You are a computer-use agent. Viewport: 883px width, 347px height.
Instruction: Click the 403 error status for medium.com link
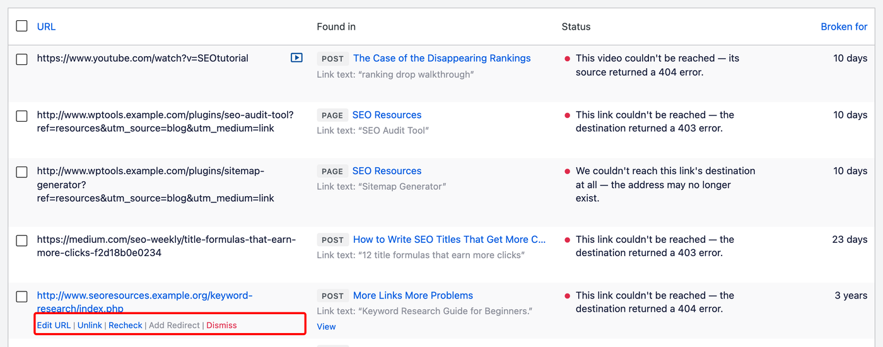(x=655, y=246)
